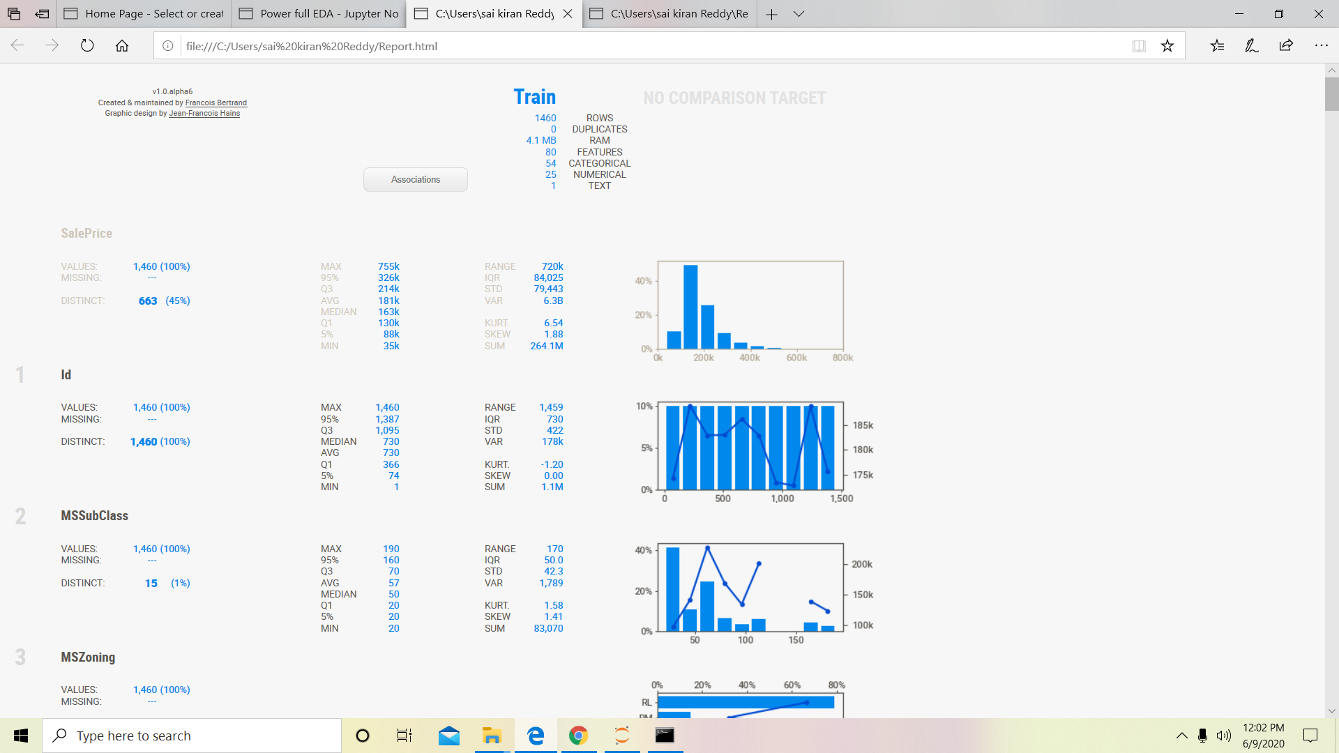Open the site information panel
The image size is (1339, 753).
click(x=167, y=46)
